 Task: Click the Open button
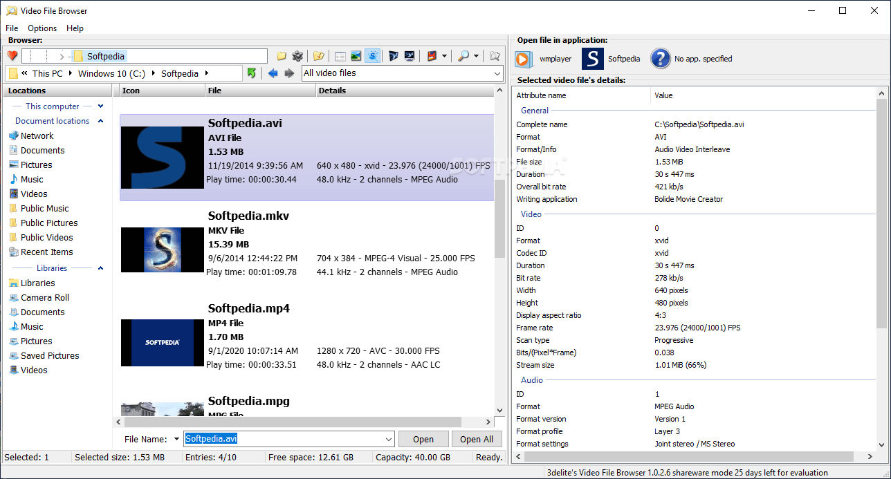pos(423,439)
